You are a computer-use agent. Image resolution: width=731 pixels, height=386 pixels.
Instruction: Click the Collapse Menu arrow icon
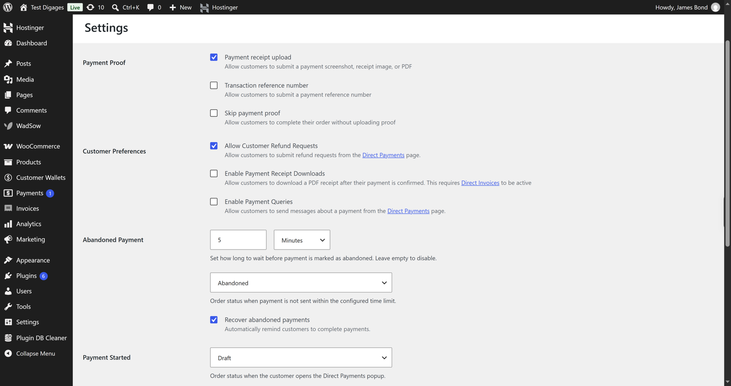coord(8,354)
